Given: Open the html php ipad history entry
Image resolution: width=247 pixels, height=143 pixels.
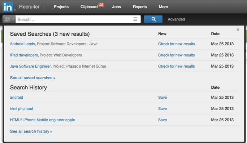Looking at the screenshot, I should coord(22,108).
